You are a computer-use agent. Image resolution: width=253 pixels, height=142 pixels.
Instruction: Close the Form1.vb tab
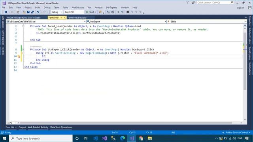click(65, 17)
